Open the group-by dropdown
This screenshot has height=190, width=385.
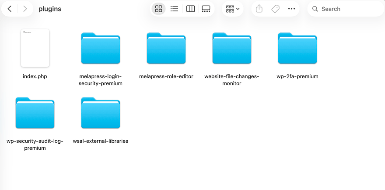coord(232,9)
